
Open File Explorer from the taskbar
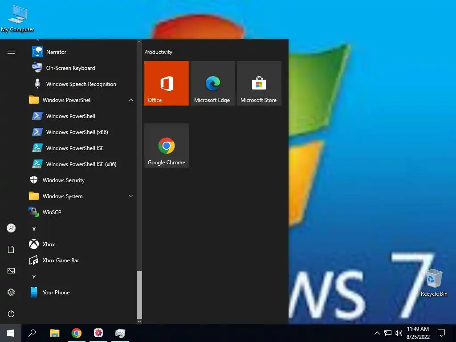click(54, 333)
